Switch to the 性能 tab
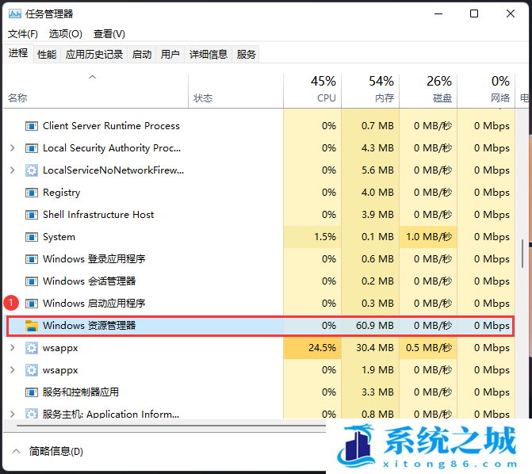The height and width of the screenshot is (474, 532). point(47,54)
